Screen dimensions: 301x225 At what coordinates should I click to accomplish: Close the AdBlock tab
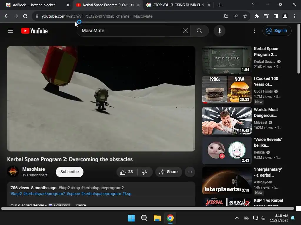[68, 5]
